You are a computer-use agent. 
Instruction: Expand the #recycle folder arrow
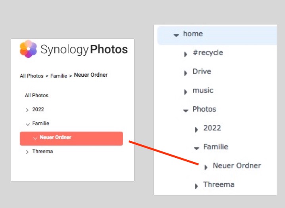coord(185,55)
